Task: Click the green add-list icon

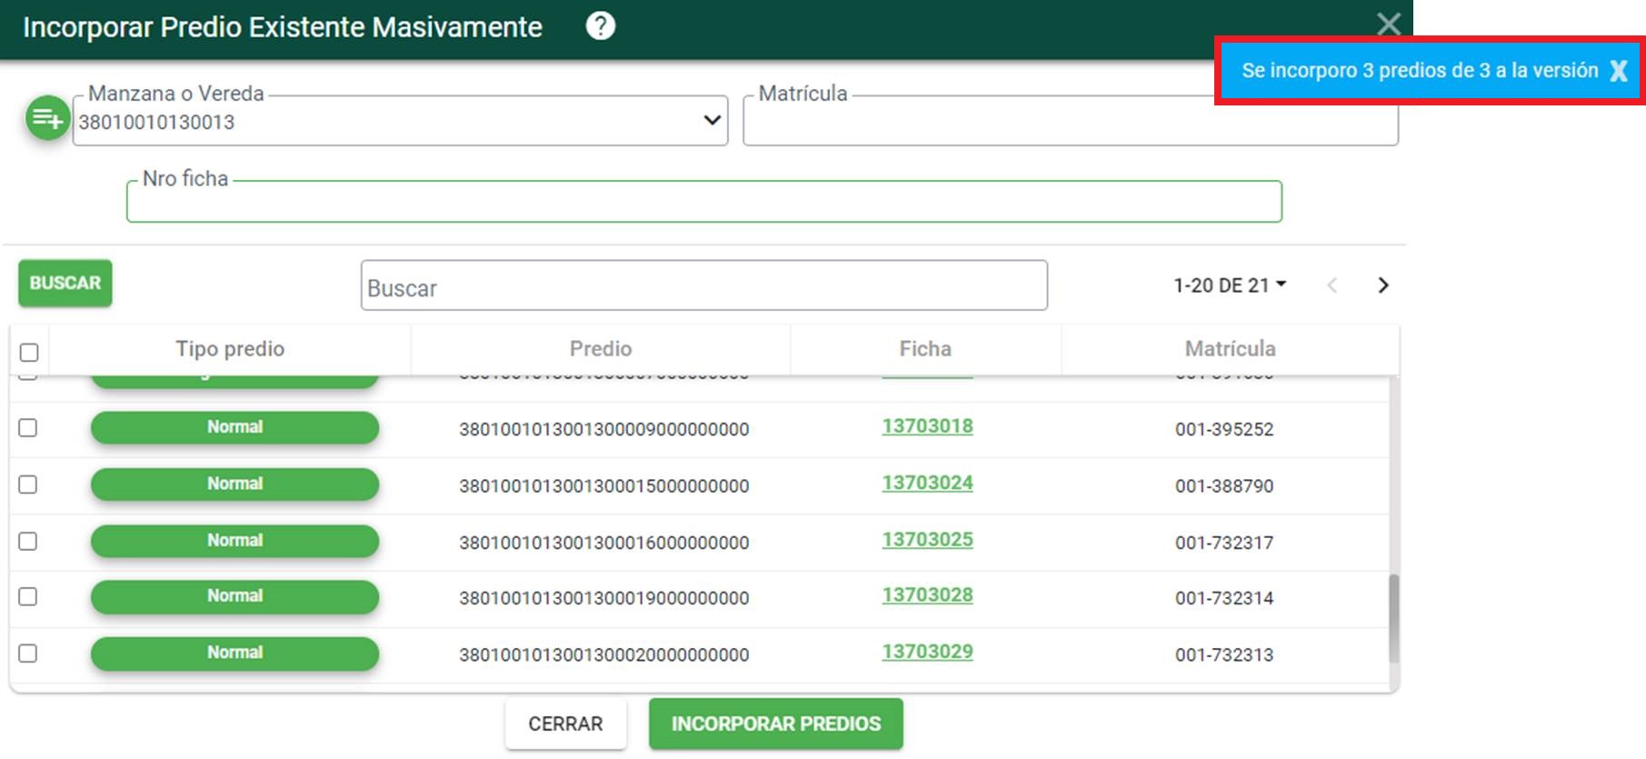Action: (x=46, y=118)
